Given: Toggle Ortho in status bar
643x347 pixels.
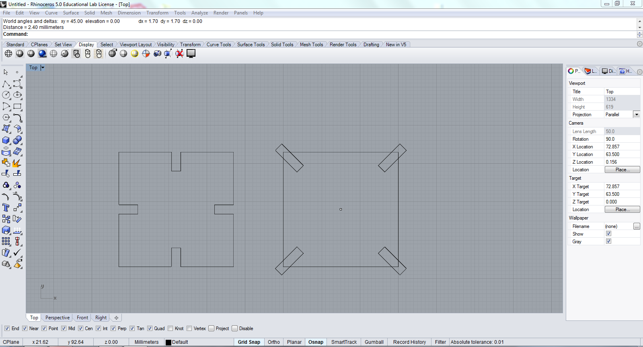Looking at the screenshot, I should coord(274,342).
